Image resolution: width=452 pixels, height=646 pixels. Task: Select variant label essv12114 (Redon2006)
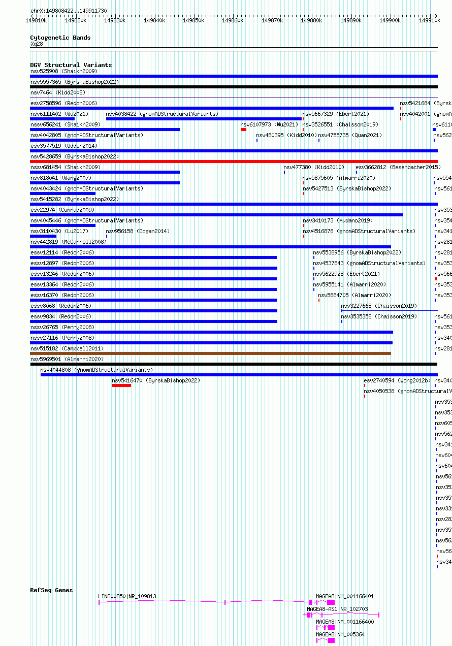62,252
